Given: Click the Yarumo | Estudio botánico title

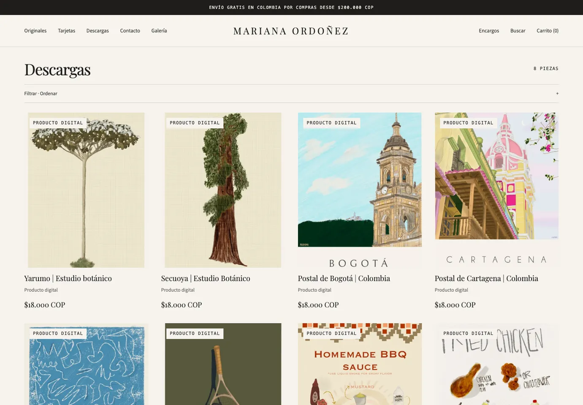Looking at the screenshot, I should pyautogui.click(x=68, y=278).
